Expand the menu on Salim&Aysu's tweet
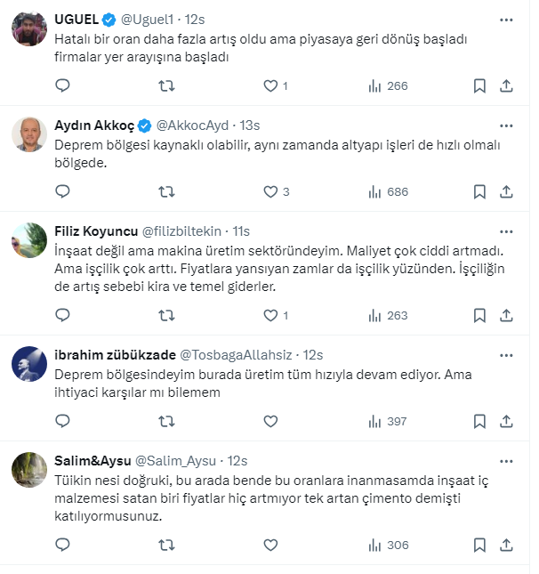This screenshot has width=539, height=574. pos(506,460)
